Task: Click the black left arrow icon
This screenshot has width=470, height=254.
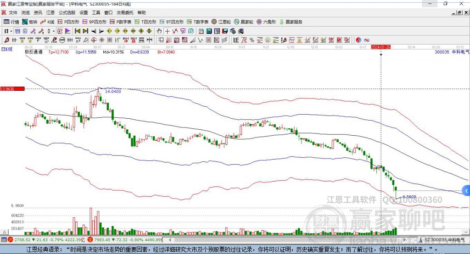Action: (x=94, y=31)
